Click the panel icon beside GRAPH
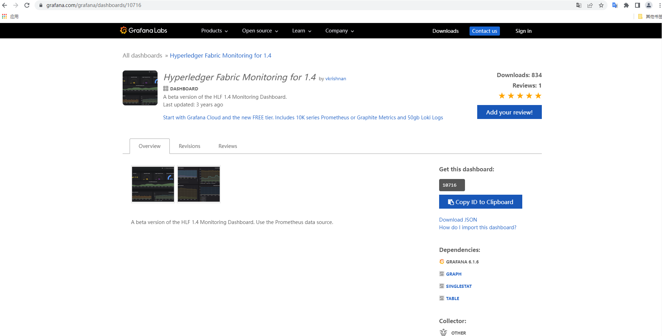 (442, 274)
